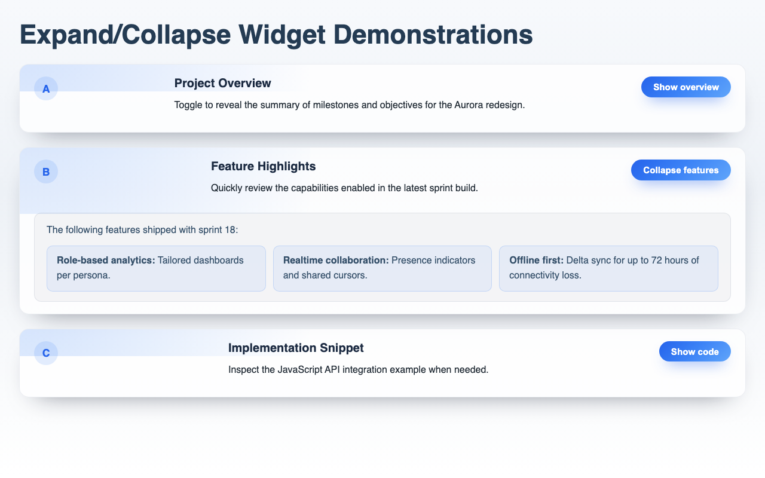Select the Project Overview header
This screenshot has width=765, height=478.
222,83
